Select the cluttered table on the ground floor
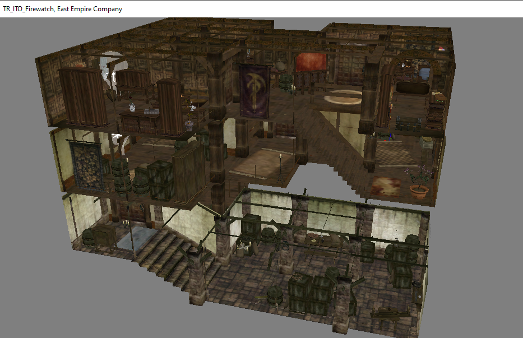Viewport: 523px width, 338px height. tap(323, 240)
